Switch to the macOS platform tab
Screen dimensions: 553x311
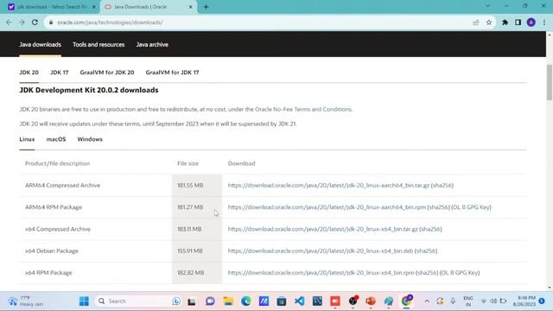[x=56, y=139]
